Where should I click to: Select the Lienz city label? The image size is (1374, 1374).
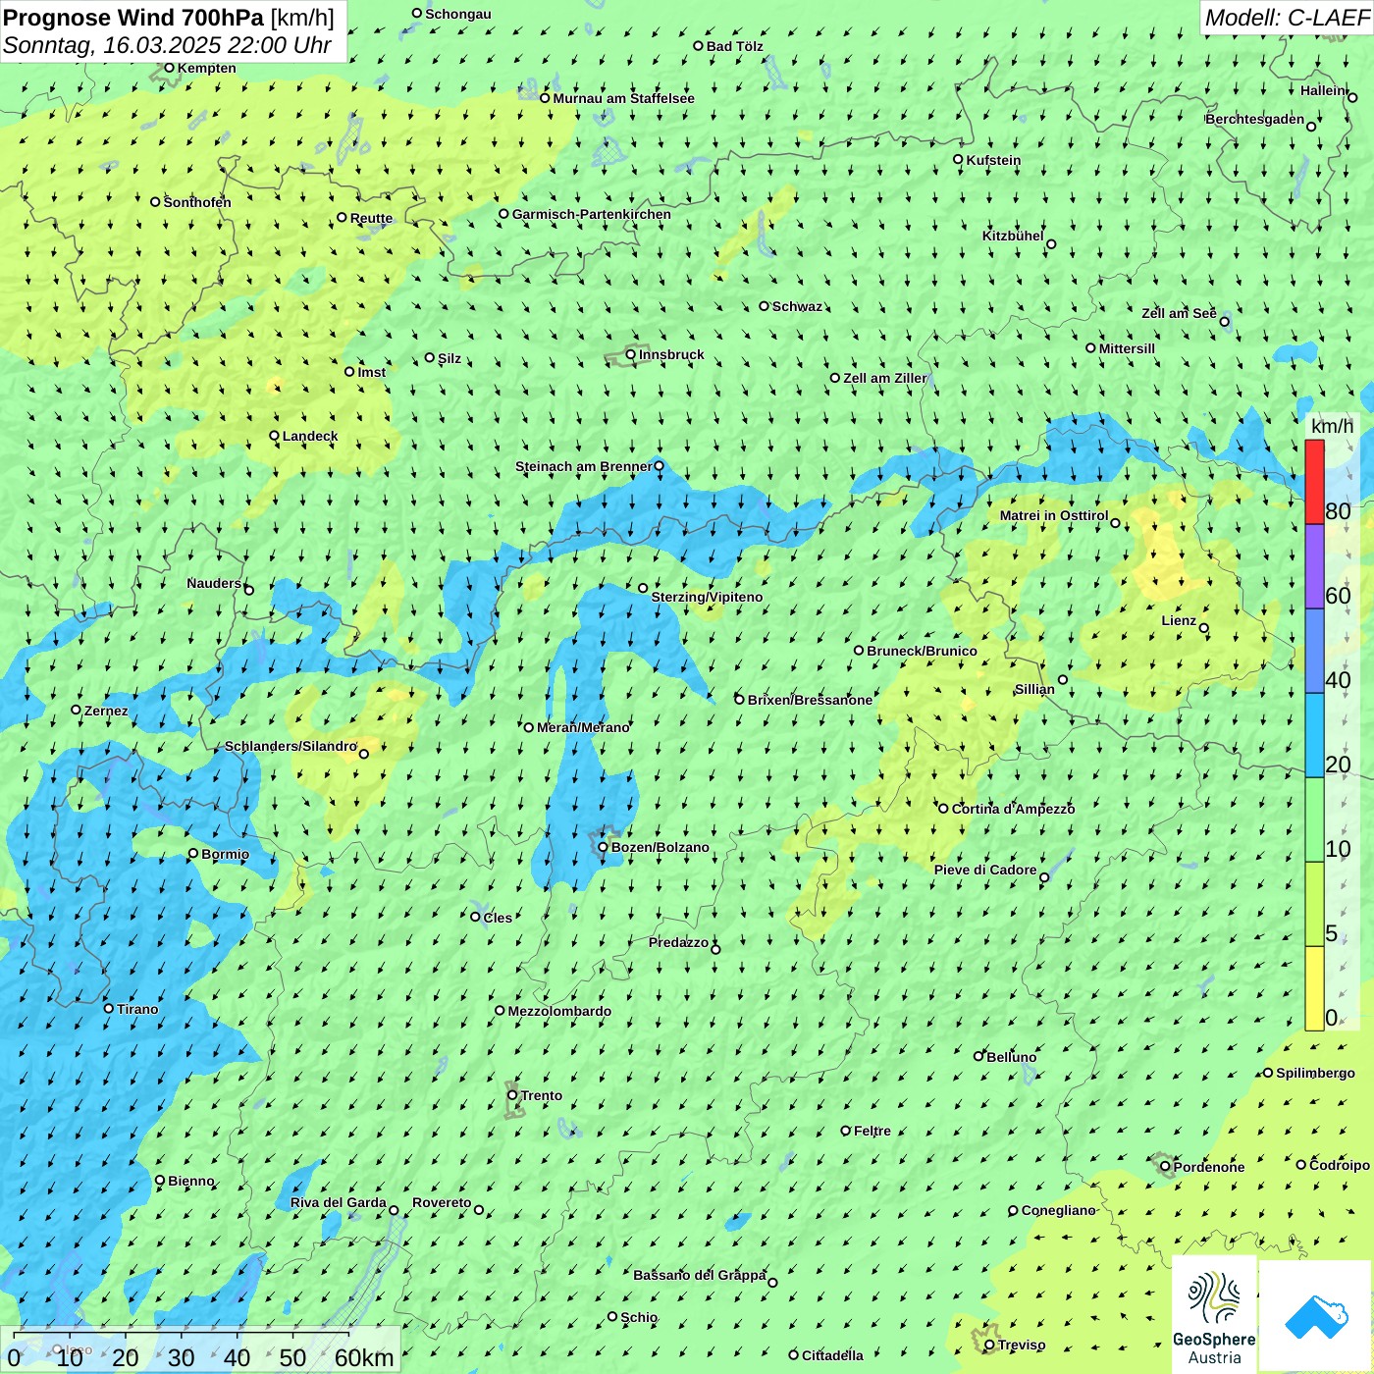point(1179,620)
